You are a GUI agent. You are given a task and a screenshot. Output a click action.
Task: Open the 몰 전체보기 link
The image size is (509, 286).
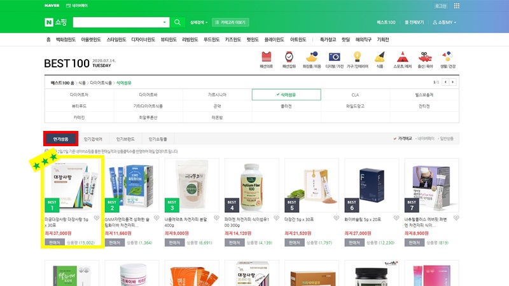[x=414, y=22]
